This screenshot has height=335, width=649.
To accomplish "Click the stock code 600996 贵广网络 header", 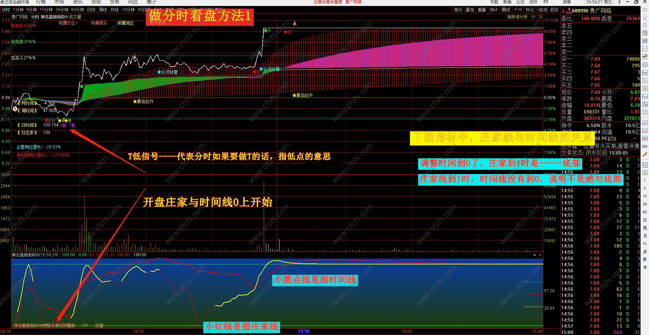I will (x=592, y=11).
